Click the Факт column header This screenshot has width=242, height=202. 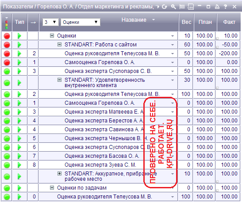(229, 23)
